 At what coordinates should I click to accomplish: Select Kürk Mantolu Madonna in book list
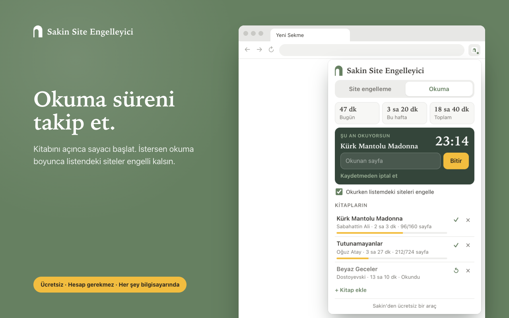(x=369, y=219)
